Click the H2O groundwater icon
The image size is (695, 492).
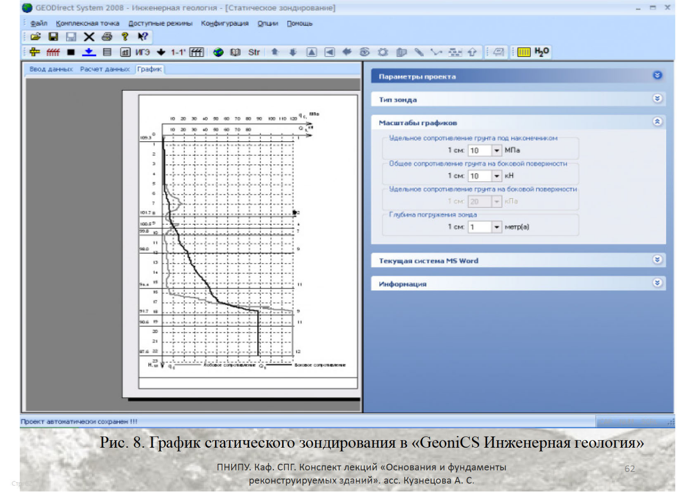(x=542, y=52)
